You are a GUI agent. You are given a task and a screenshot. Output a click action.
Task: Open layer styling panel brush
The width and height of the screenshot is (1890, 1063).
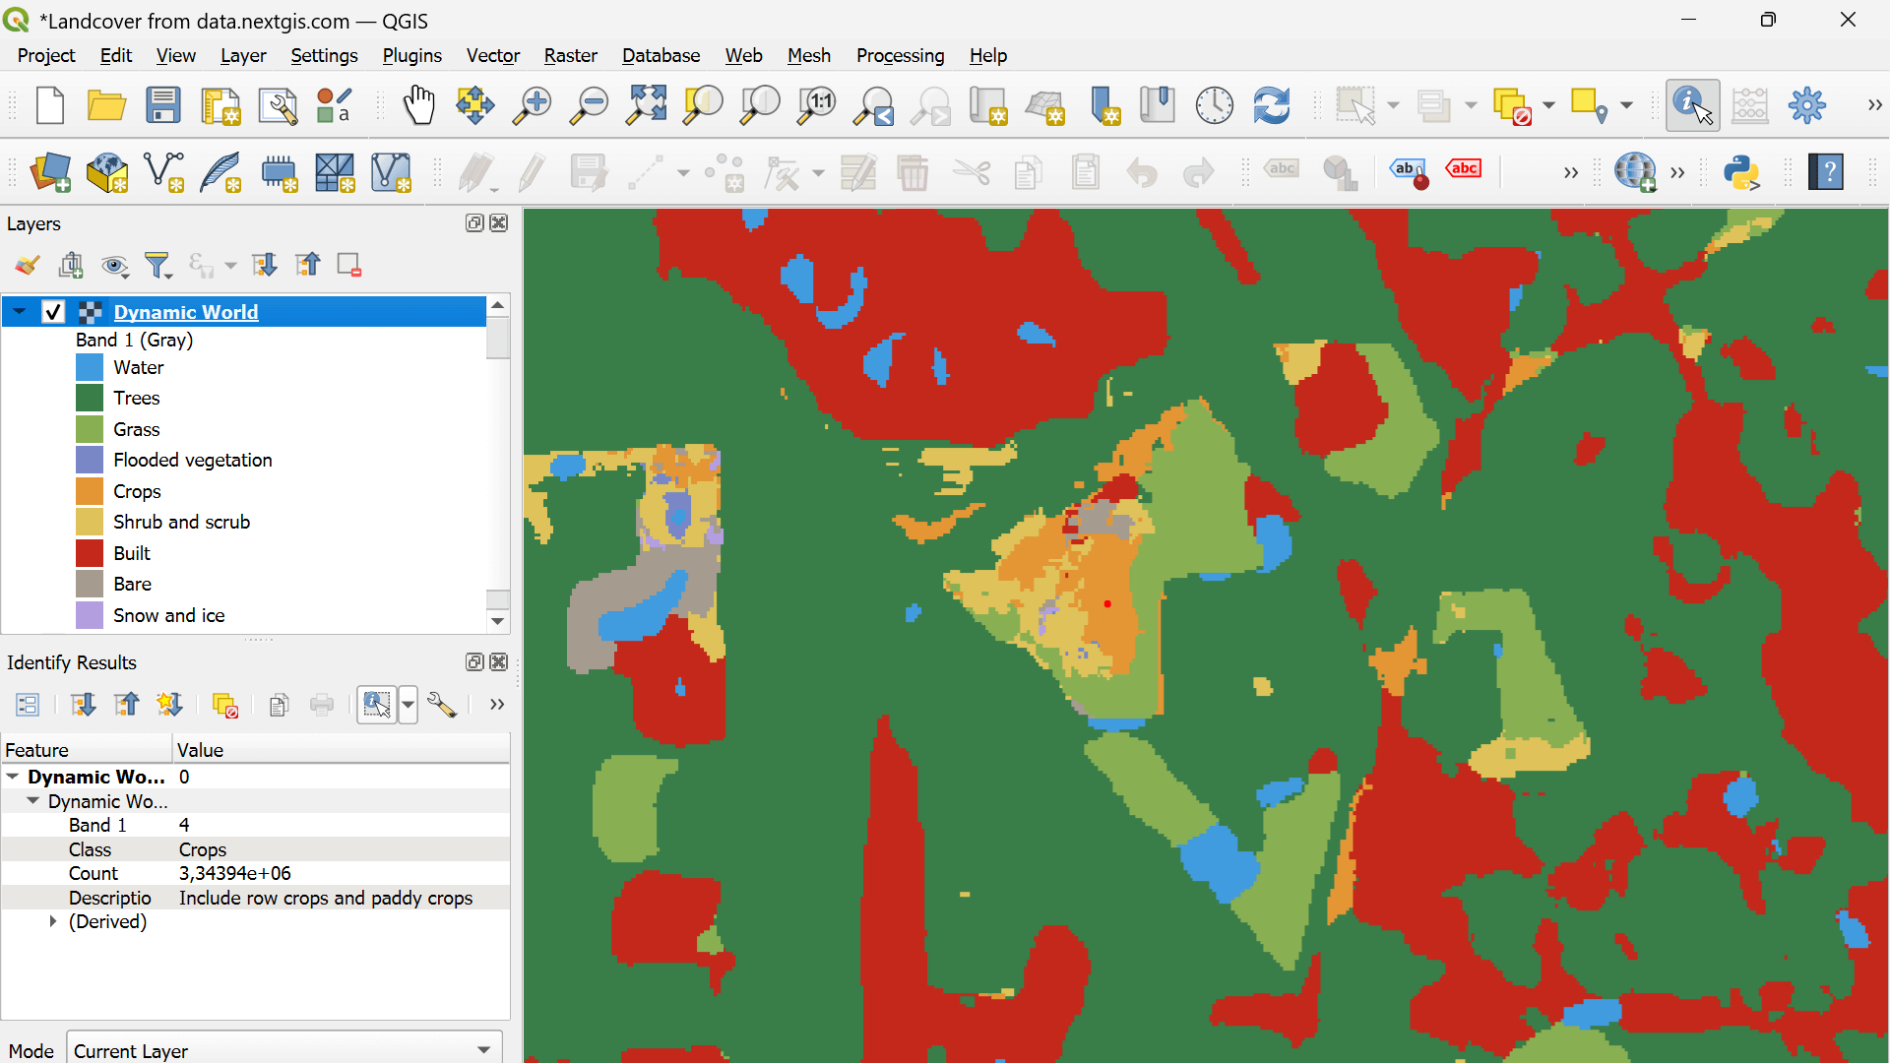coord(27,265)
